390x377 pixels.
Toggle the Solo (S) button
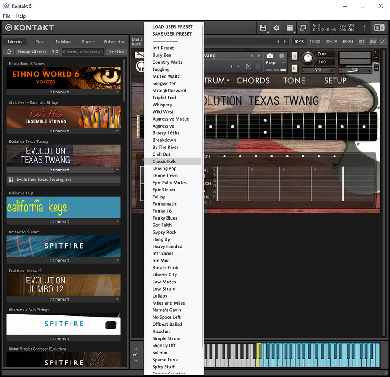295,56
